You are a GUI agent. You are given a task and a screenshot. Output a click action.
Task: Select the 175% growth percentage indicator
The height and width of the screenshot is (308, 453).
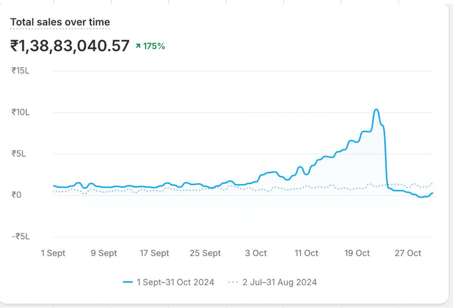tap(154, 46)
